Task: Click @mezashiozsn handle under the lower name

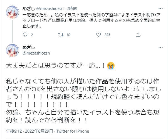Action: (36, 53)
